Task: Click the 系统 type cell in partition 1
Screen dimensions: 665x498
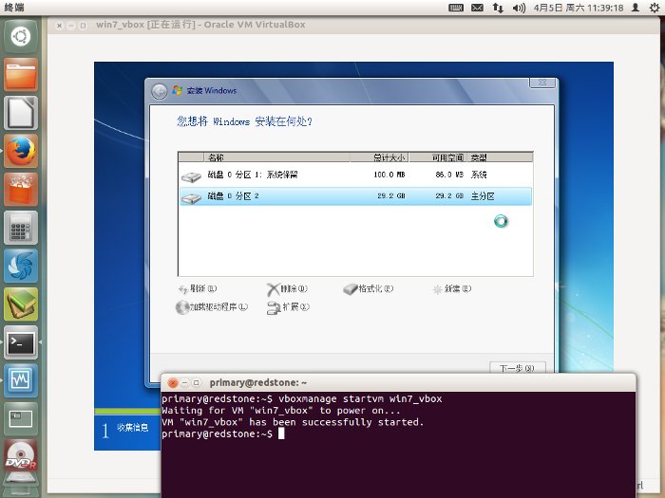Action: (x=479, y=175)
